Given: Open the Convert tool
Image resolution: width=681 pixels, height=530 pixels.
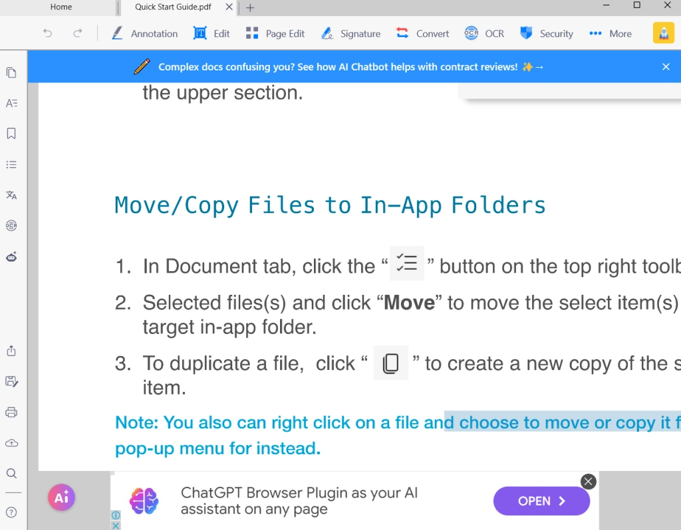Looking at the screenshot, I should pos(422,33).
